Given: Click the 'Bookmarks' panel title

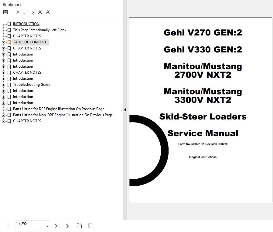Looking at the screenshot, I should (13, 5).
